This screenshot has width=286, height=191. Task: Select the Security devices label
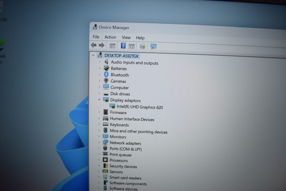123,166
